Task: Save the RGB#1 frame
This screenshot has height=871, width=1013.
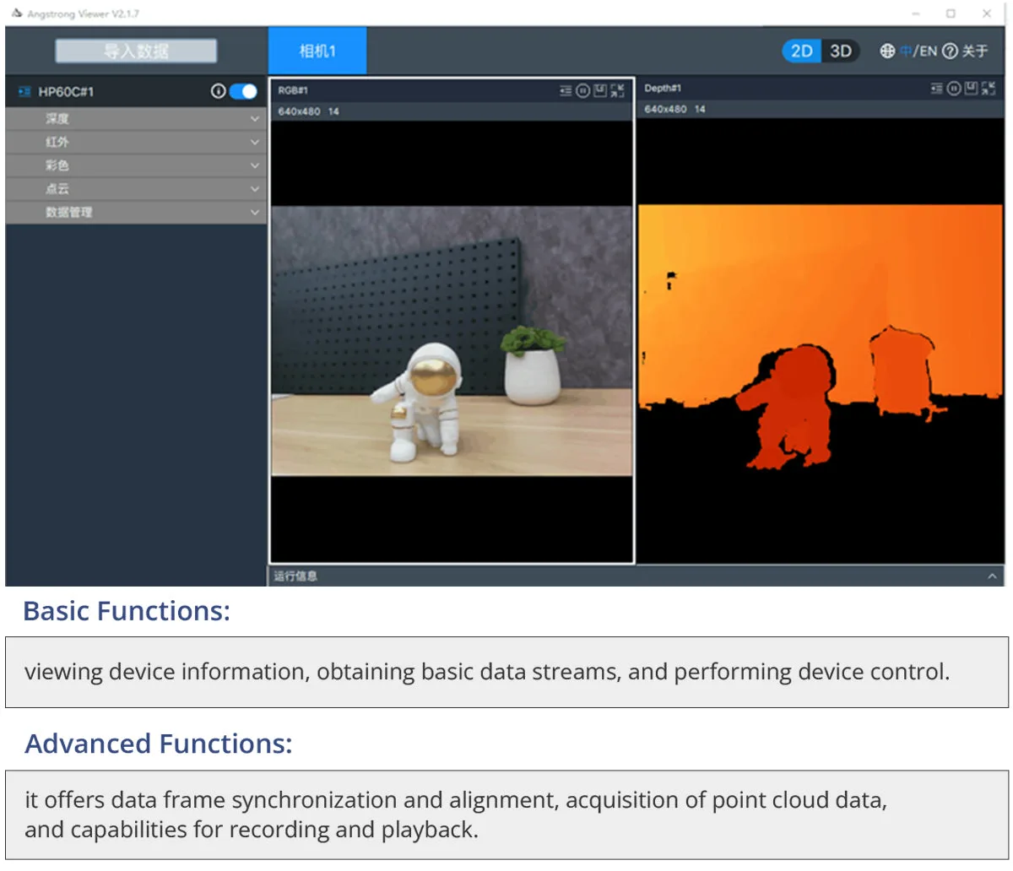Action: click(599, 90)
